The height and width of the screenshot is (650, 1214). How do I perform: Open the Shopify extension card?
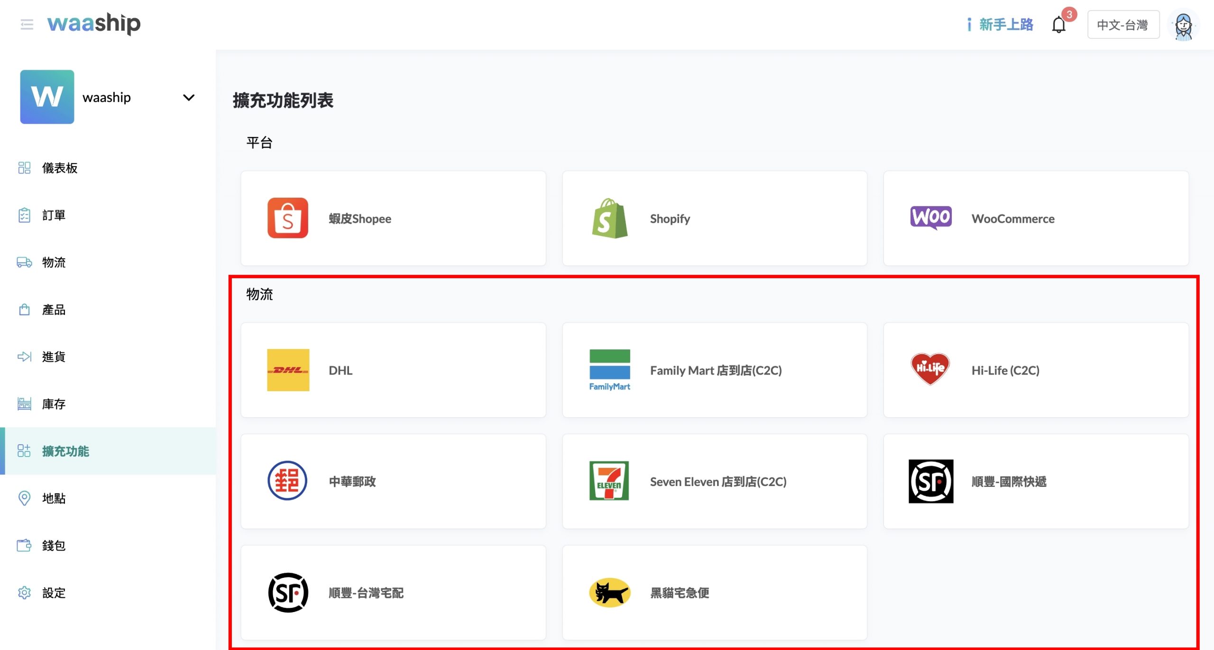click(x=714, y=218)
